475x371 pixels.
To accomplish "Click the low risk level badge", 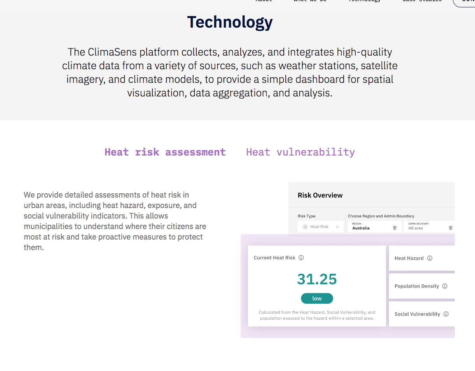I will tap(317, 298).
